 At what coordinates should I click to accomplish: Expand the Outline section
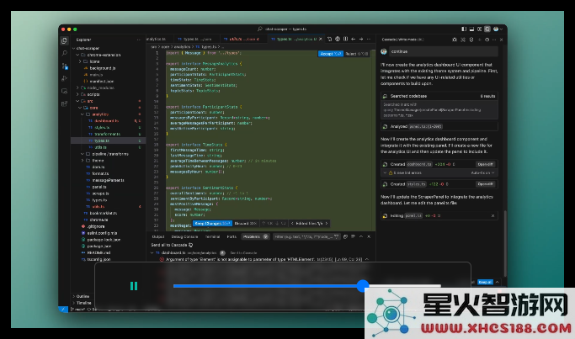82,296
